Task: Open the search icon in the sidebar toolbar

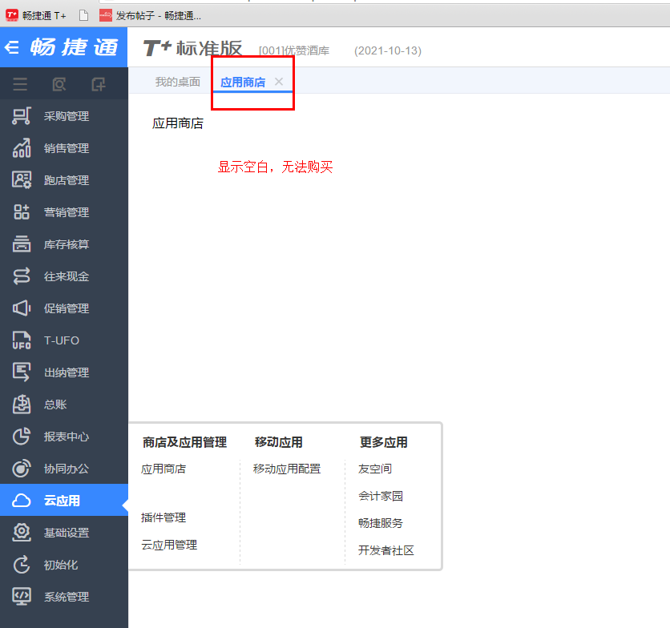Action: click(59, 84)
